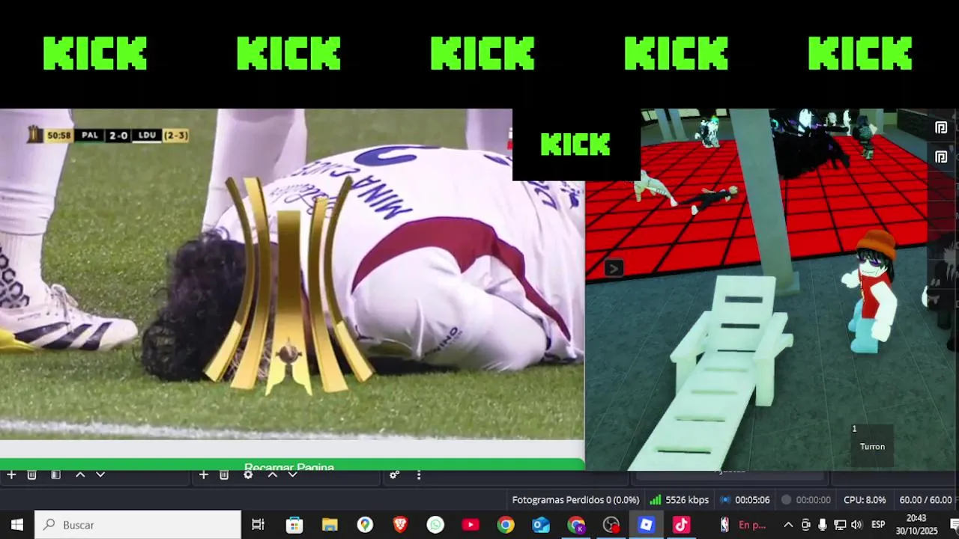The width and height of the screenshot is (959, 539).
Task: Click microphone icon in system tray
Action: [x=823, y=525]
